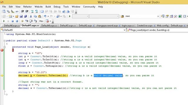Click the Step Over icon
Viewport: 188px width, 105px height.
click(31, 21)
